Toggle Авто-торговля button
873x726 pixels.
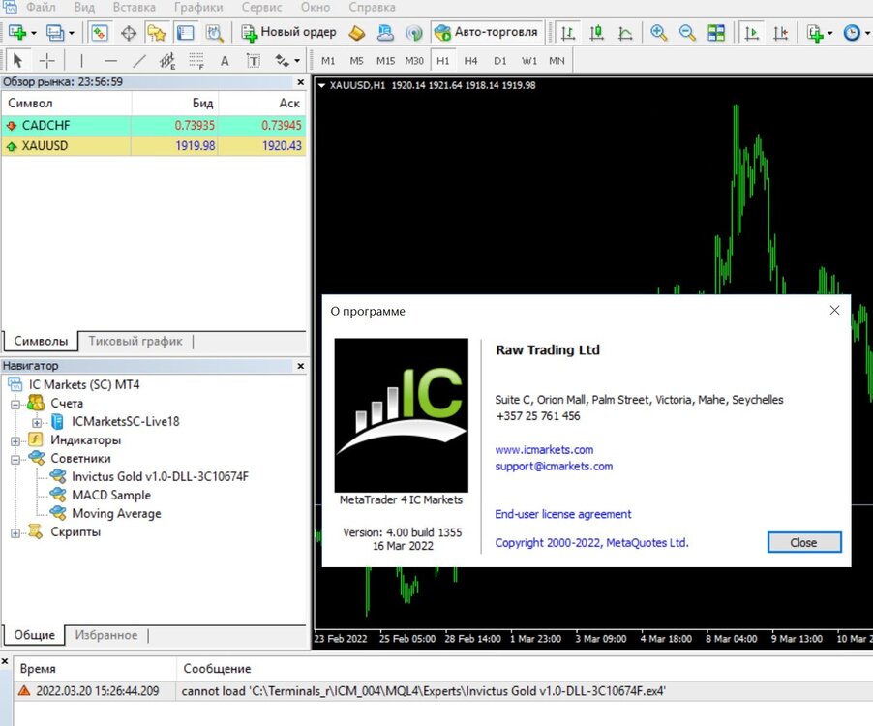(486, 32)
